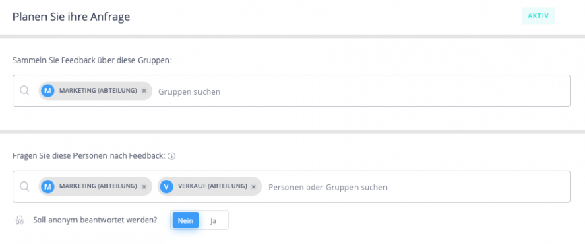Click Verkauf (Abteilung) chip text
Image resolution: width=585 pixels, height=244 pixels.
(213, 186)
